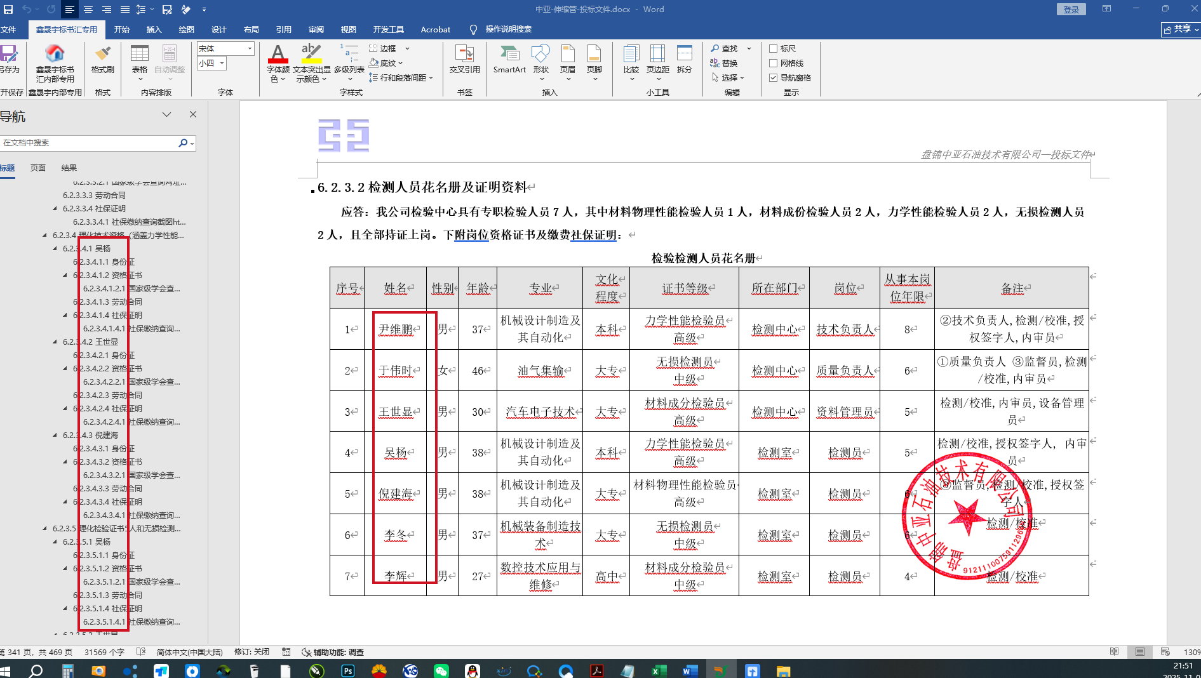Toggle left alignment in the quick access toolbar
The width and height of the screenshot is (1201, 678).
coord(69,10)
